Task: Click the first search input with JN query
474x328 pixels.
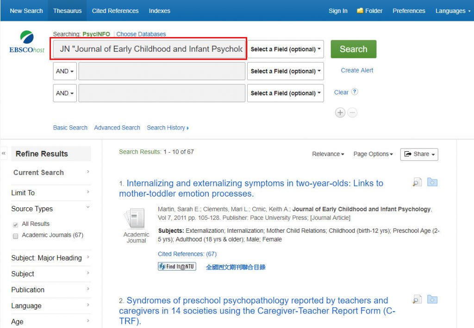Action: (149, 49)
